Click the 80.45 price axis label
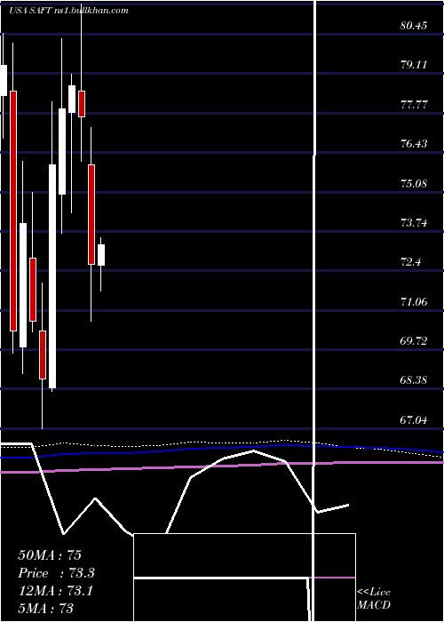The height and width of the screenshot is (622, 444). [414, 26]
